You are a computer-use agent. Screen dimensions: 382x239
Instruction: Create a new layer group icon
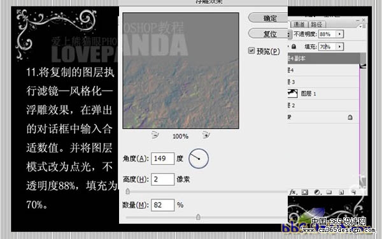pos(329,192)
